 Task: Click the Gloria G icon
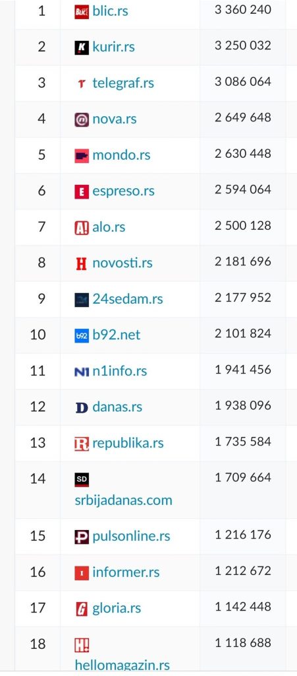(82, 609)
